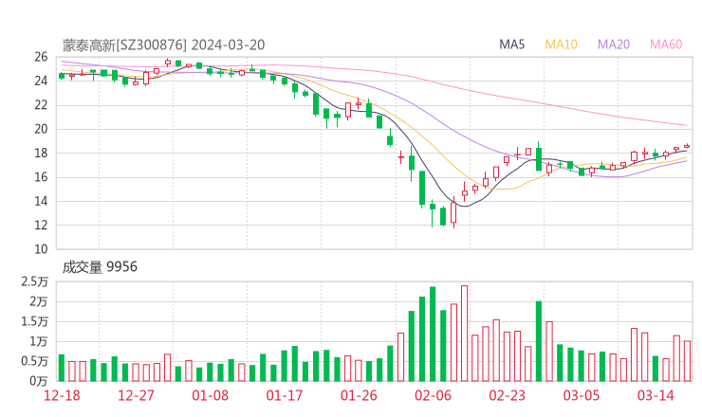Click the price axis value 14
Viewport: 702px width, 417px height.
tap(41, 201)
